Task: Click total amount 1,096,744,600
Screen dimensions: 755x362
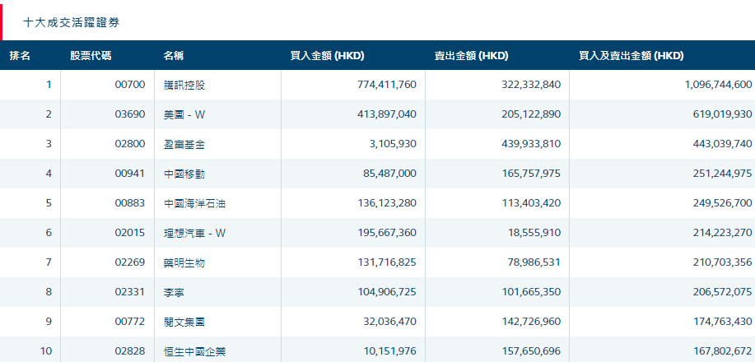Action: click(x=719, y=85)
